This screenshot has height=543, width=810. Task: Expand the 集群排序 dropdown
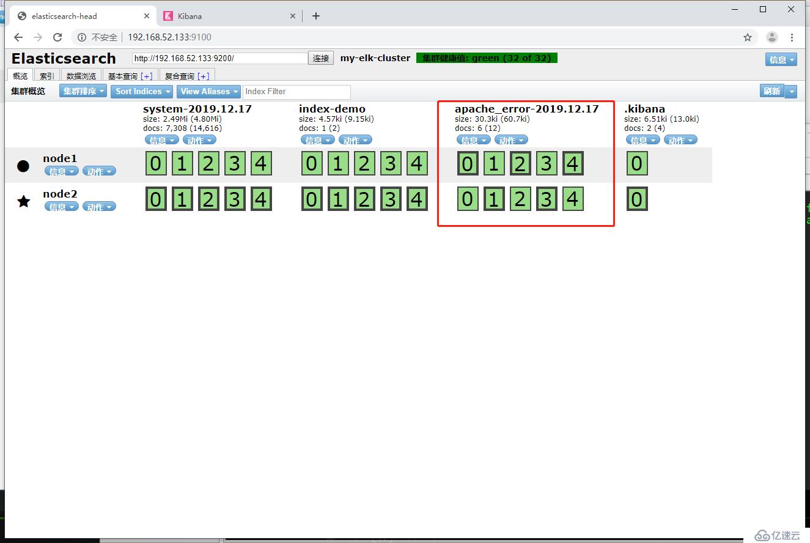(83, 91)
